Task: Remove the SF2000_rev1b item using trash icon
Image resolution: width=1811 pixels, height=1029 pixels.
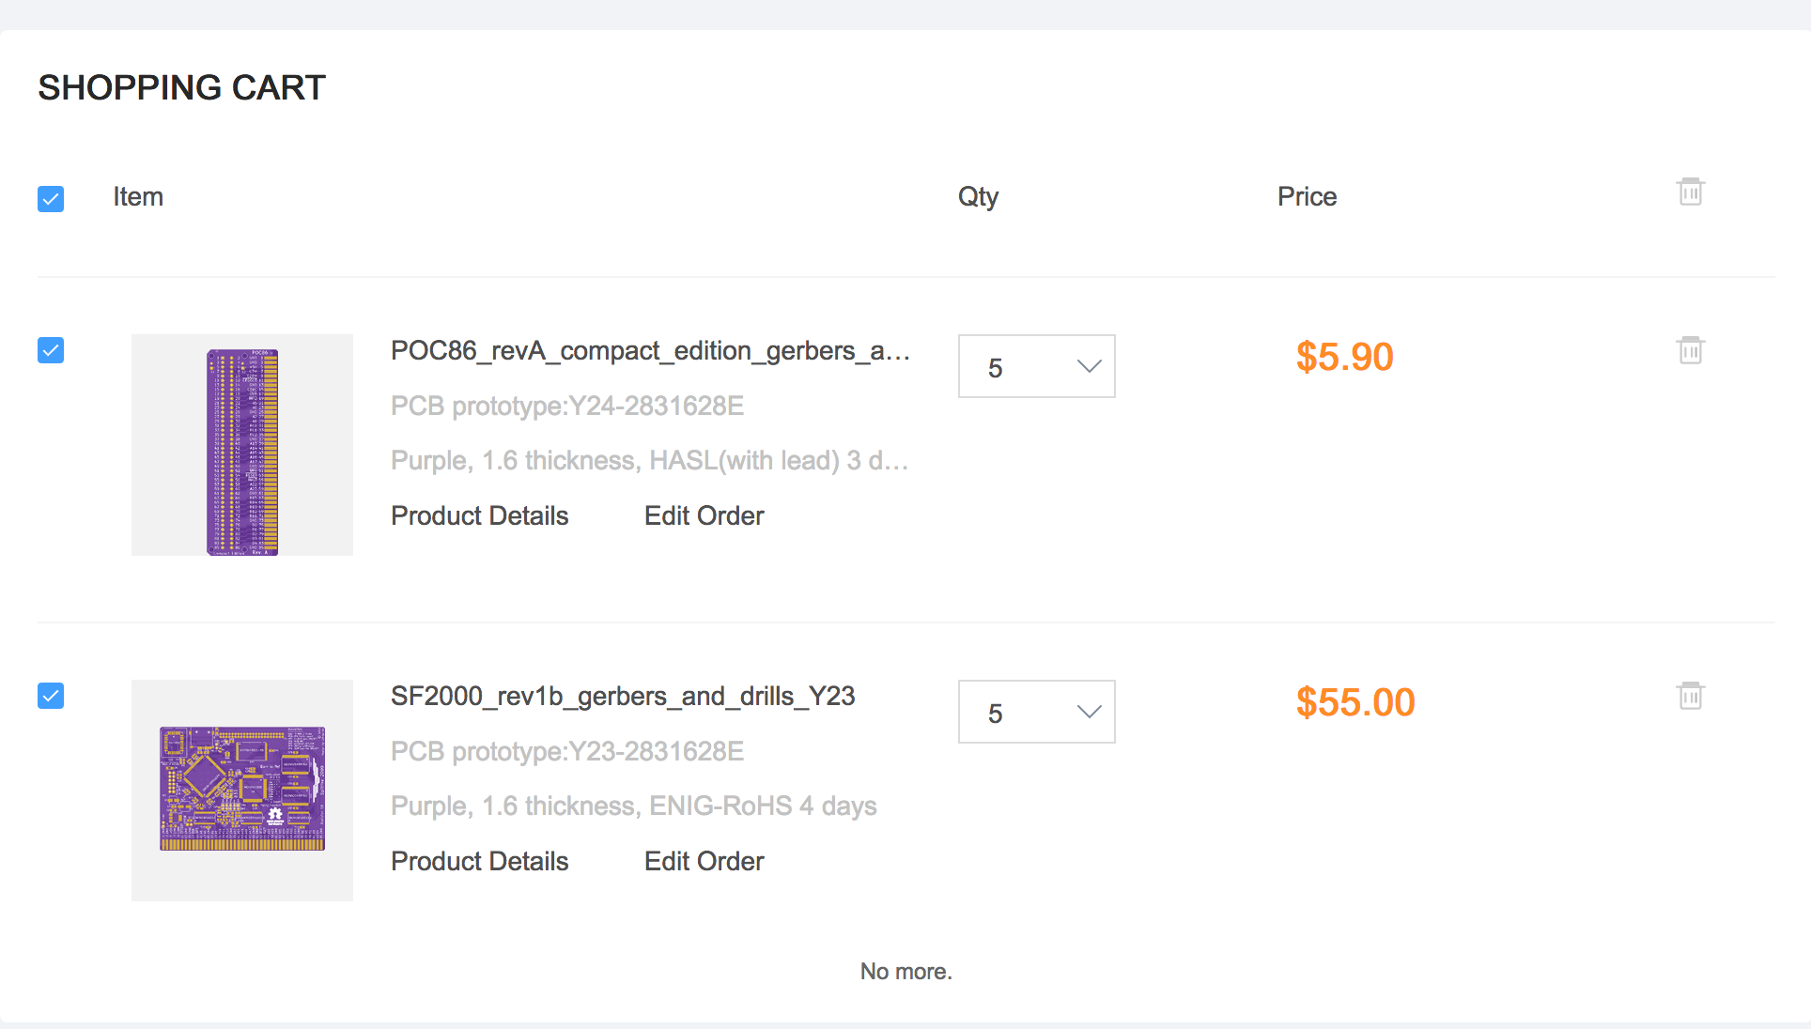Action: [1690, 696]
